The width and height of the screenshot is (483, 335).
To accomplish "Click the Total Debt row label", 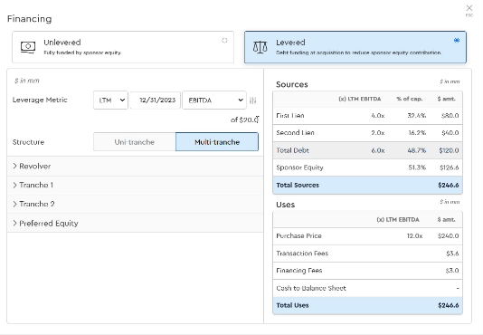I will coord(292,150).
